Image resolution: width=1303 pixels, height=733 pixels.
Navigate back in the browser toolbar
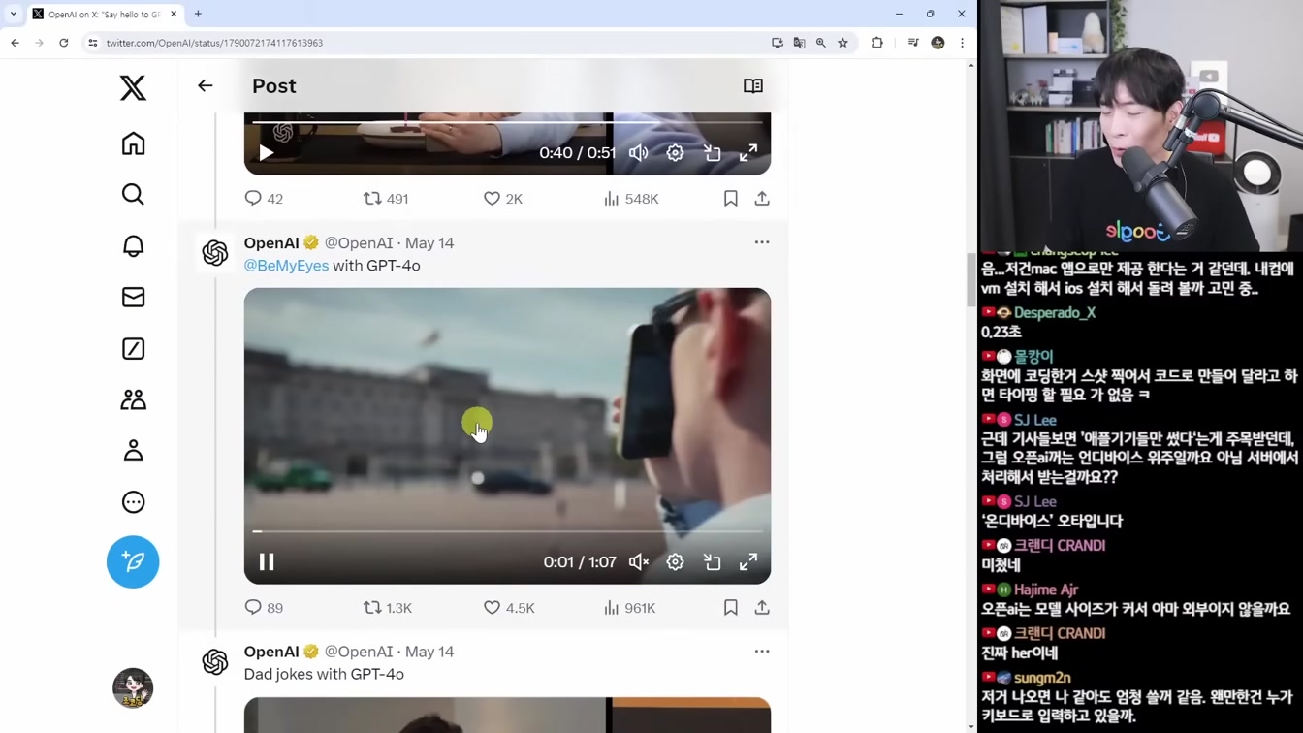point(15,43)
